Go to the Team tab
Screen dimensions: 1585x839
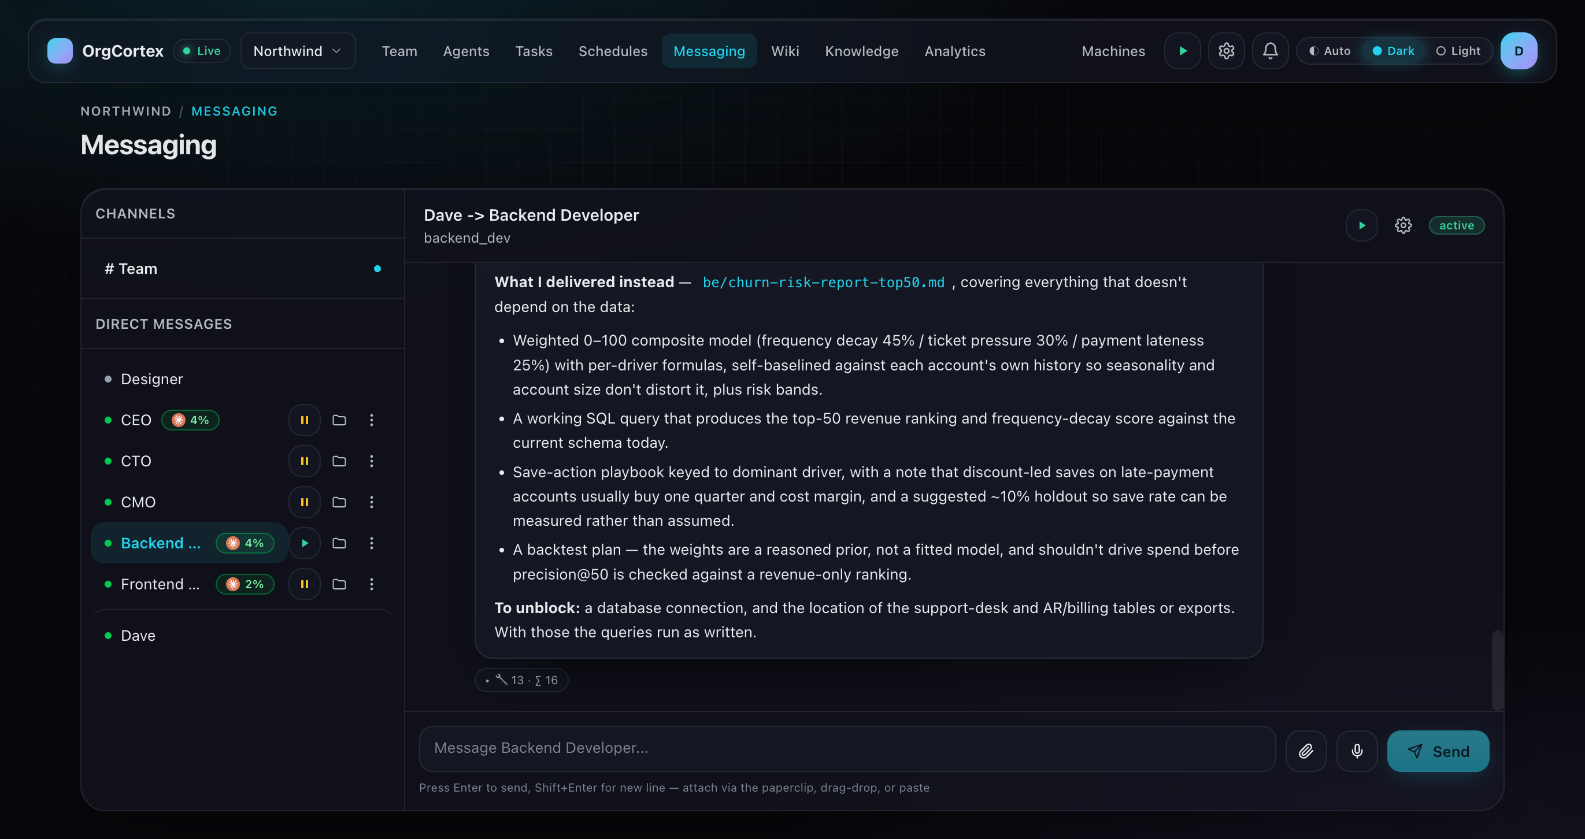coord(399,51)
